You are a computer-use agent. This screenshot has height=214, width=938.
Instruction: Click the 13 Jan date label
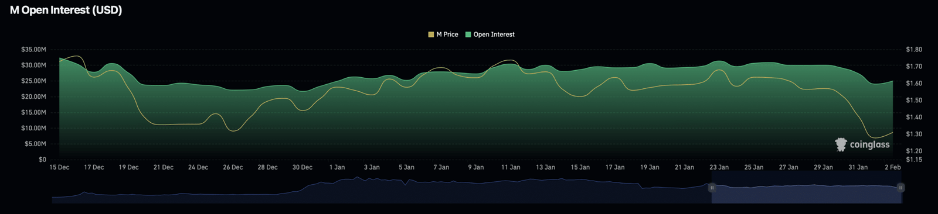[545, 167]
